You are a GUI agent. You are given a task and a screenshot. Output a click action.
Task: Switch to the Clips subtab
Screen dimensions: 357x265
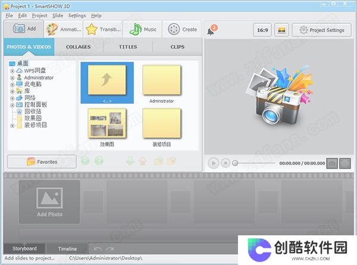tap(177, 47)
